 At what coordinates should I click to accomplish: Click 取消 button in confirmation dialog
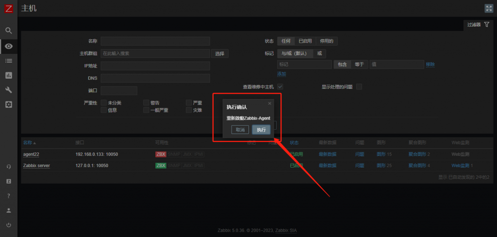click(240, 130)
